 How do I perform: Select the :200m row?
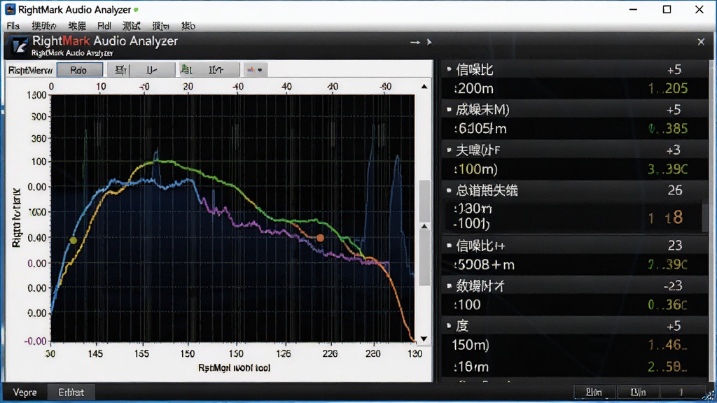(574, 89)
